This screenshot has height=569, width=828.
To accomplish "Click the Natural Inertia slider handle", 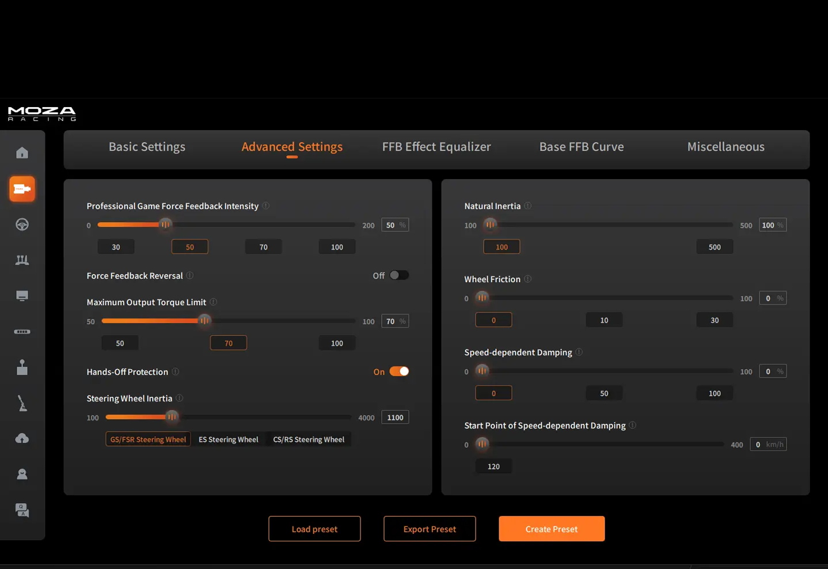I will coord(490,225).
